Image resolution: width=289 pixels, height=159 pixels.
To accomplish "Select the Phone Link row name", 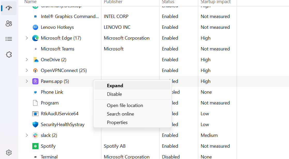I will tap(52, 92).
